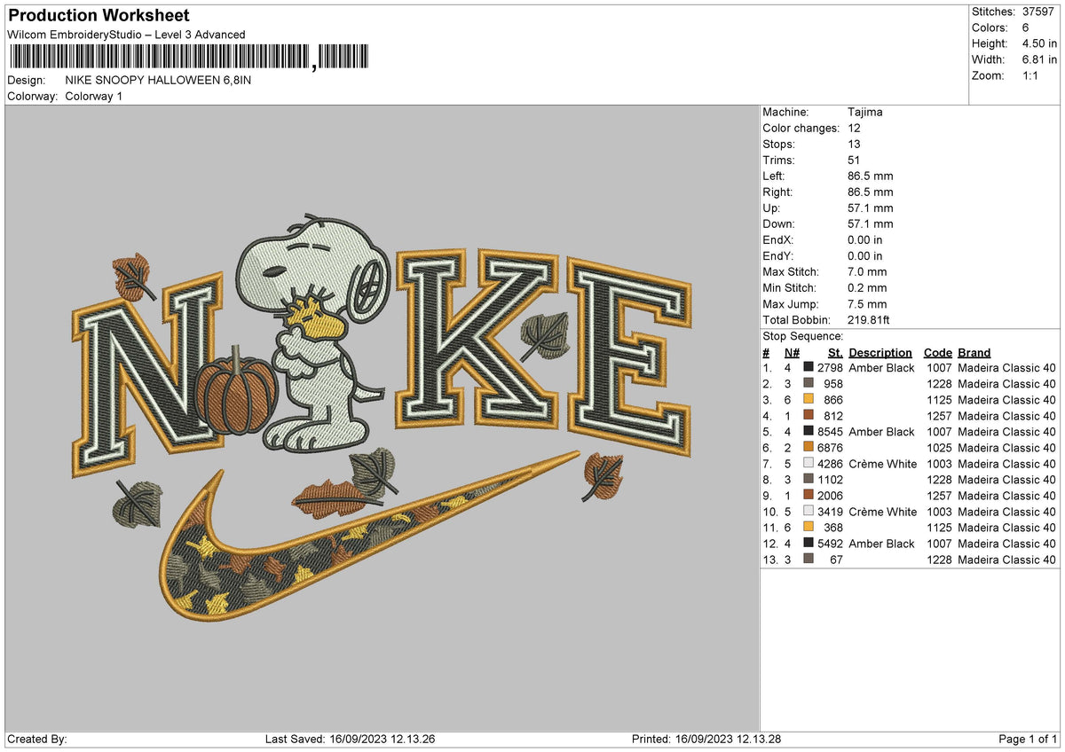Select stitch count 2798 in stop 1
Image resolution: width=1065 pixels, height=752 pixels.
click(830, 367)
